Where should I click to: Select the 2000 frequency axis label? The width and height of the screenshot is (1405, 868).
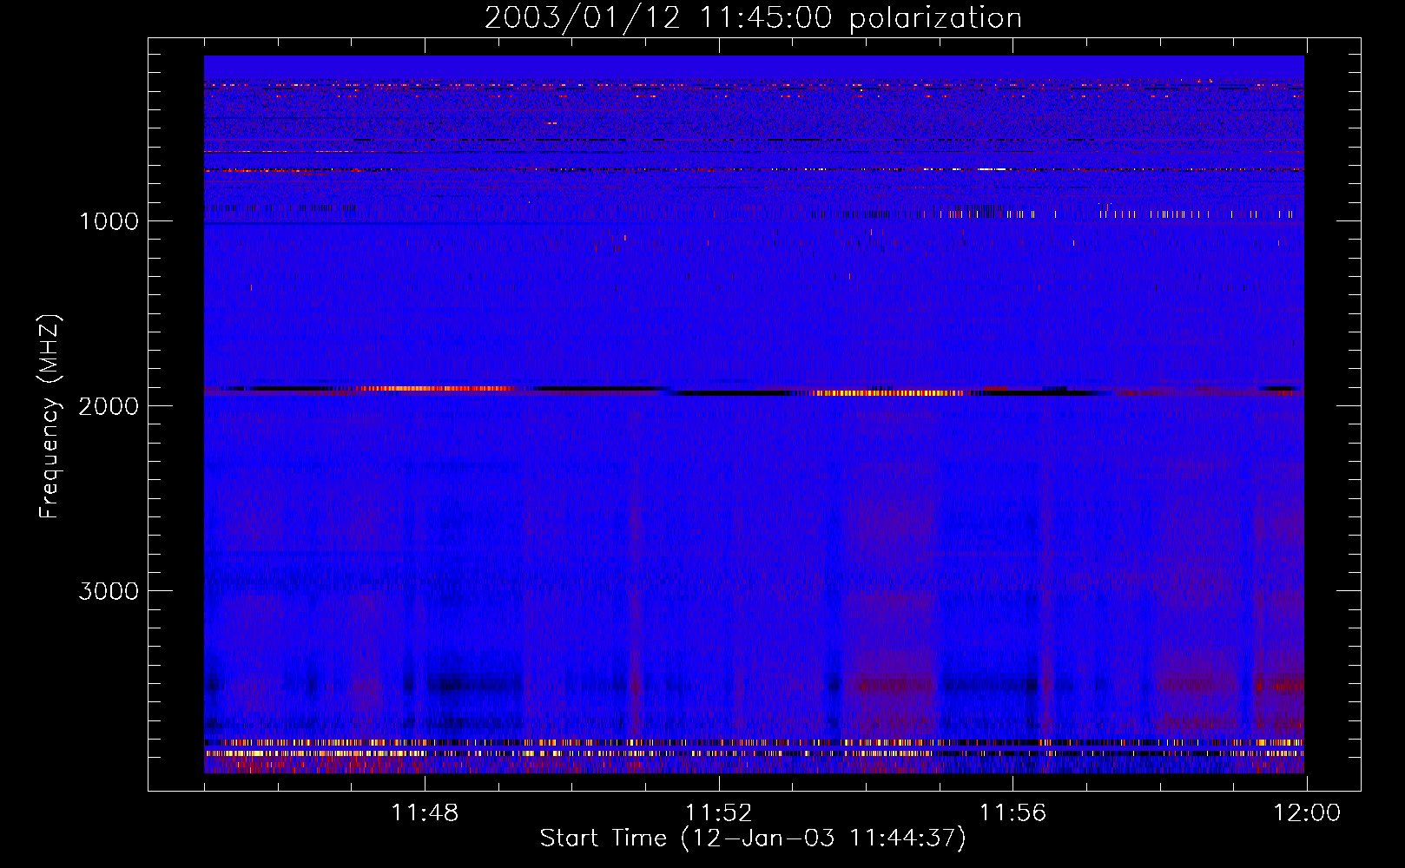click(109, 406)
